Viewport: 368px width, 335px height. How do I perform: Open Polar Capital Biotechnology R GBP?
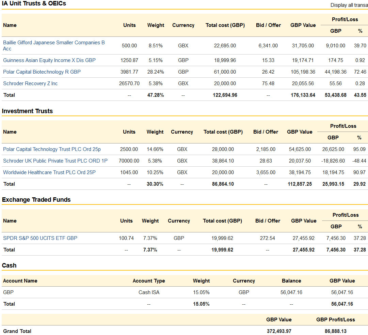[x=42, y=72]
